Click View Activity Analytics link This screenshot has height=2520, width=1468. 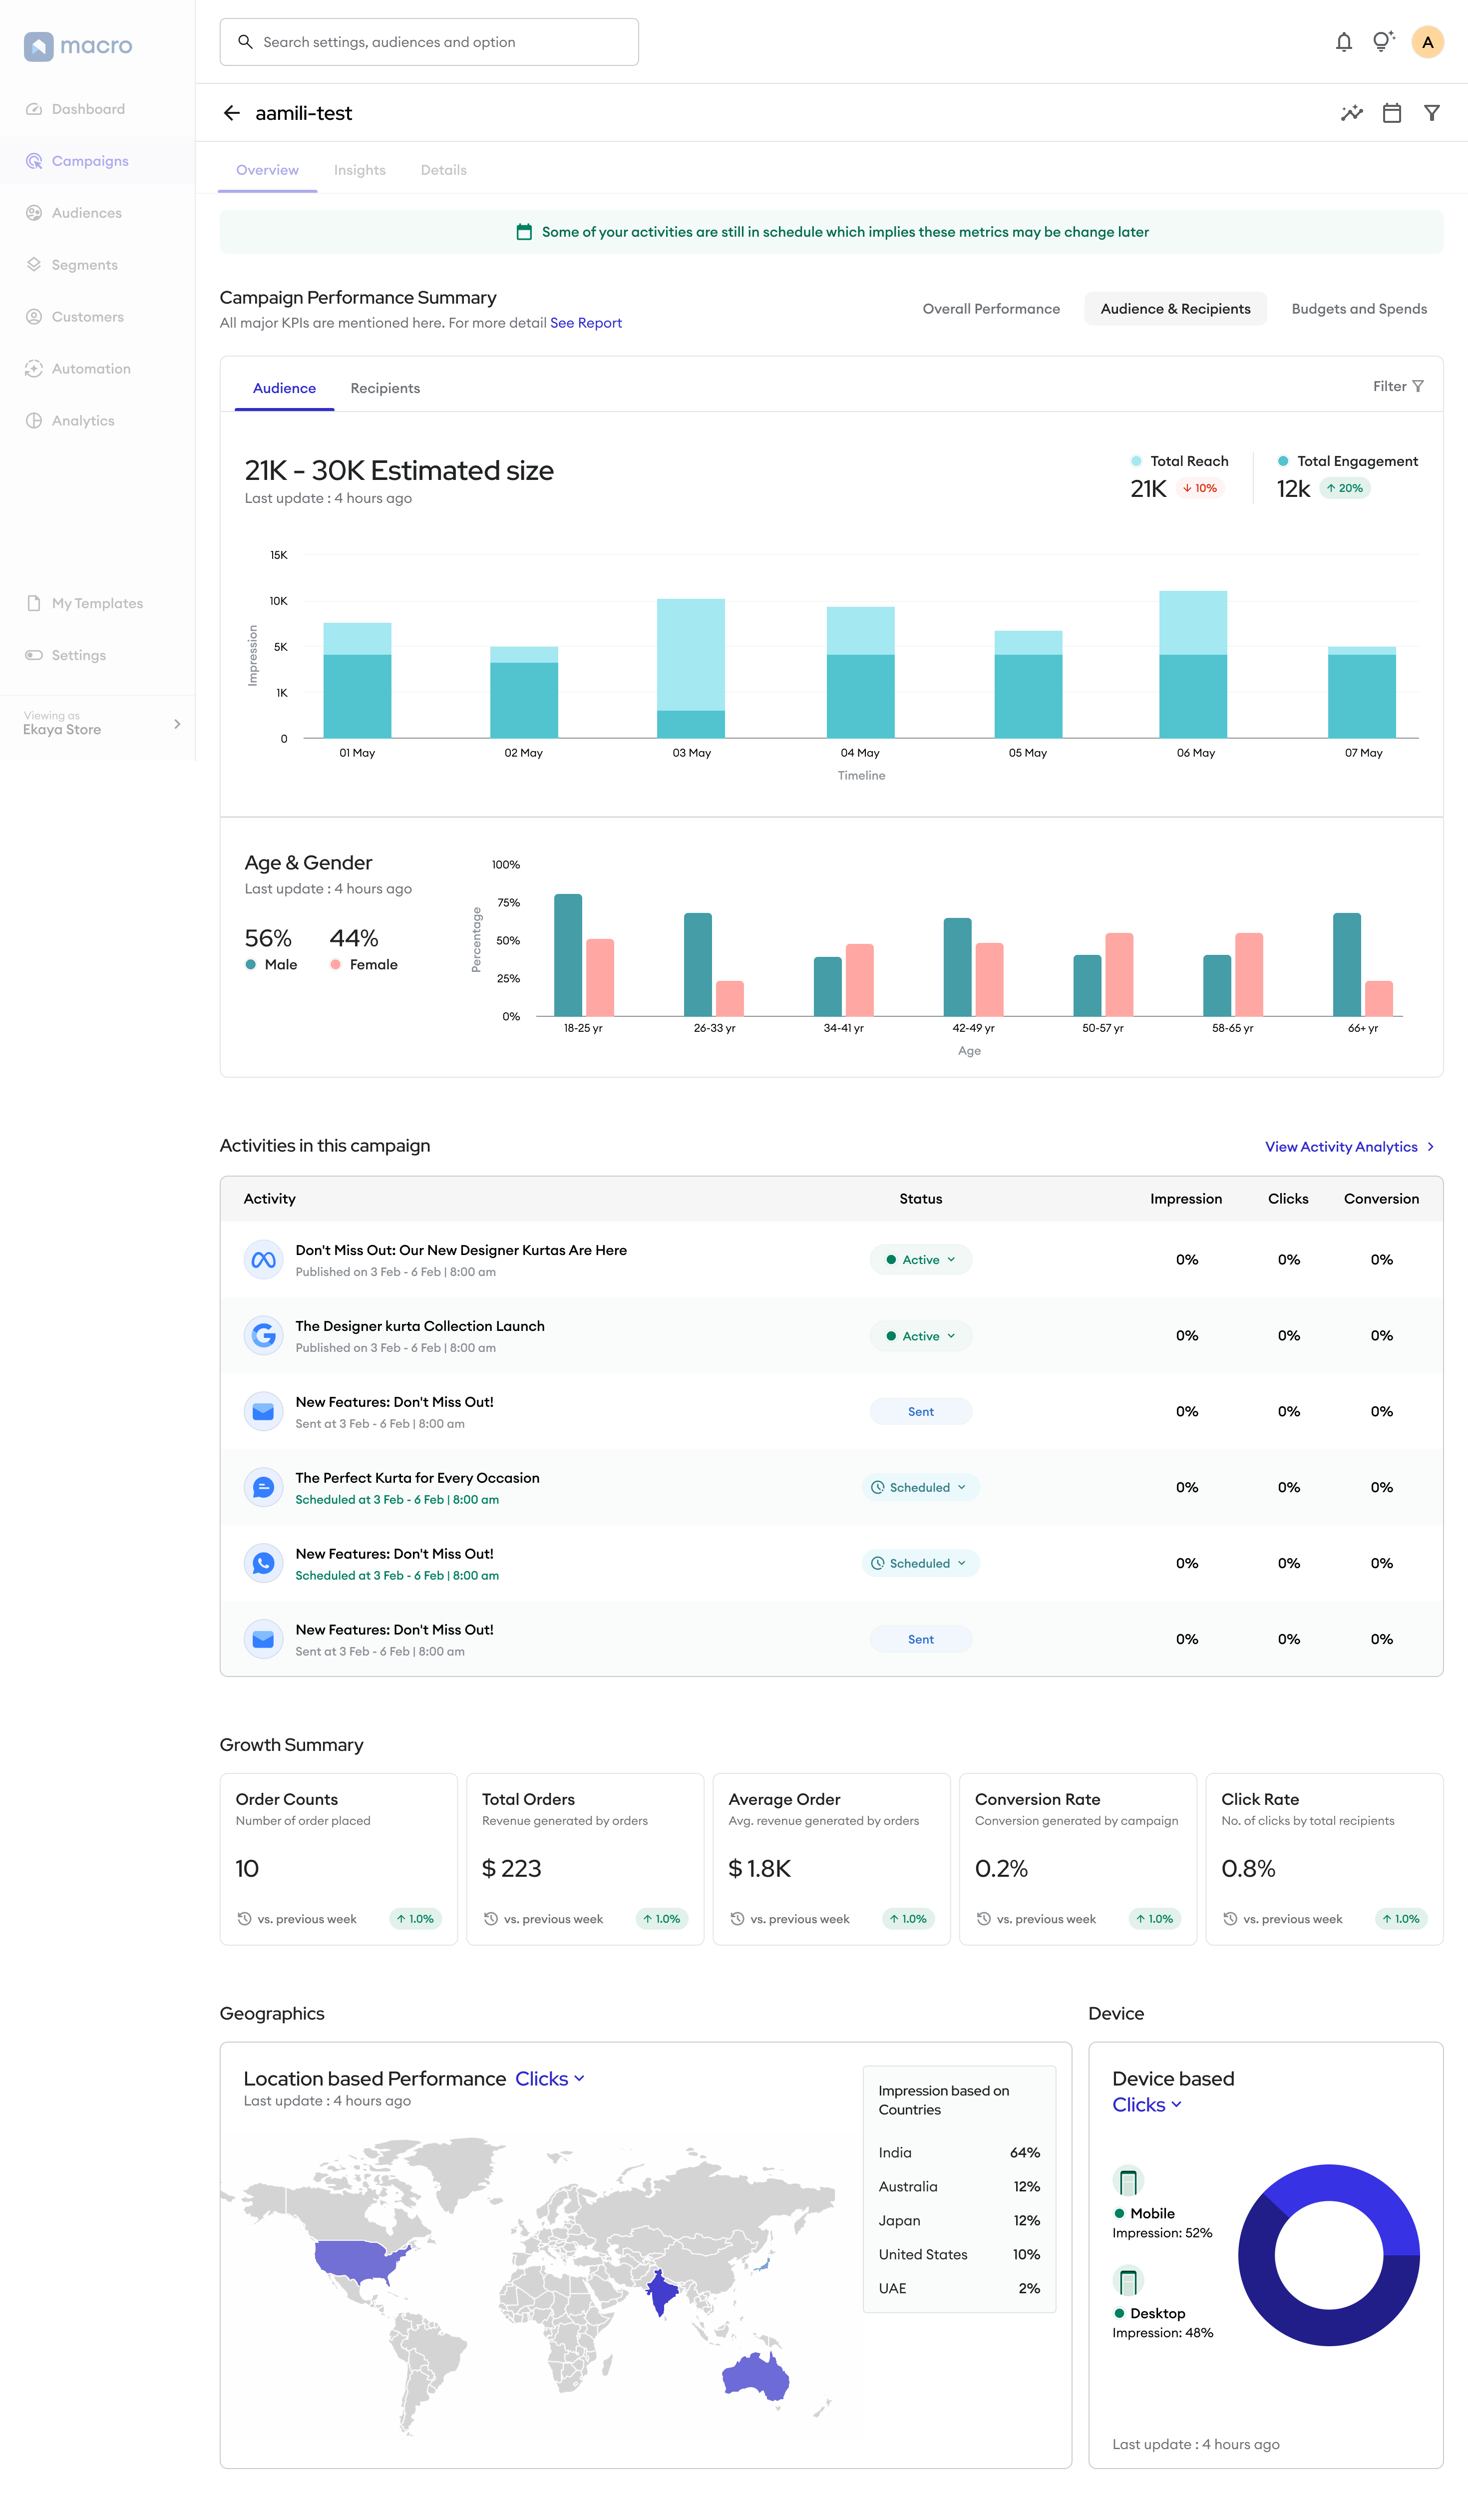1349,1147
